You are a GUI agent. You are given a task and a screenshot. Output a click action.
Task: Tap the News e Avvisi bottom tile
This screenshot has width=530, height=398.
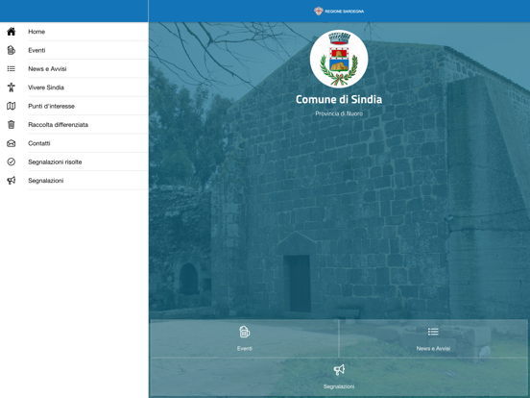433,338
